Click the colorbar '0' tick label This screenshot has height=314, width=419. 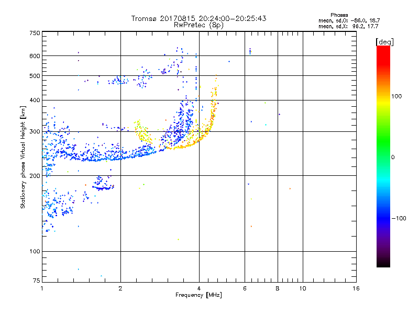[393, 158]
